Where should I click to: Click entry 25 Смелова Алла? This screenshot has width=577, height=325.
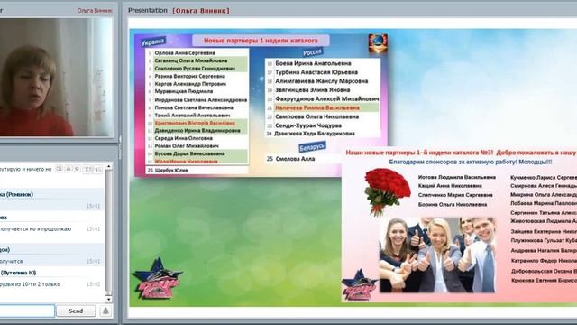pyautogui.click(x=290, y=159)
